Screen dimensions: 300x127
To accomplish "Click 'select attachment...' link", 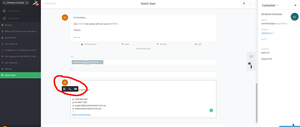I will coord(82,115).
